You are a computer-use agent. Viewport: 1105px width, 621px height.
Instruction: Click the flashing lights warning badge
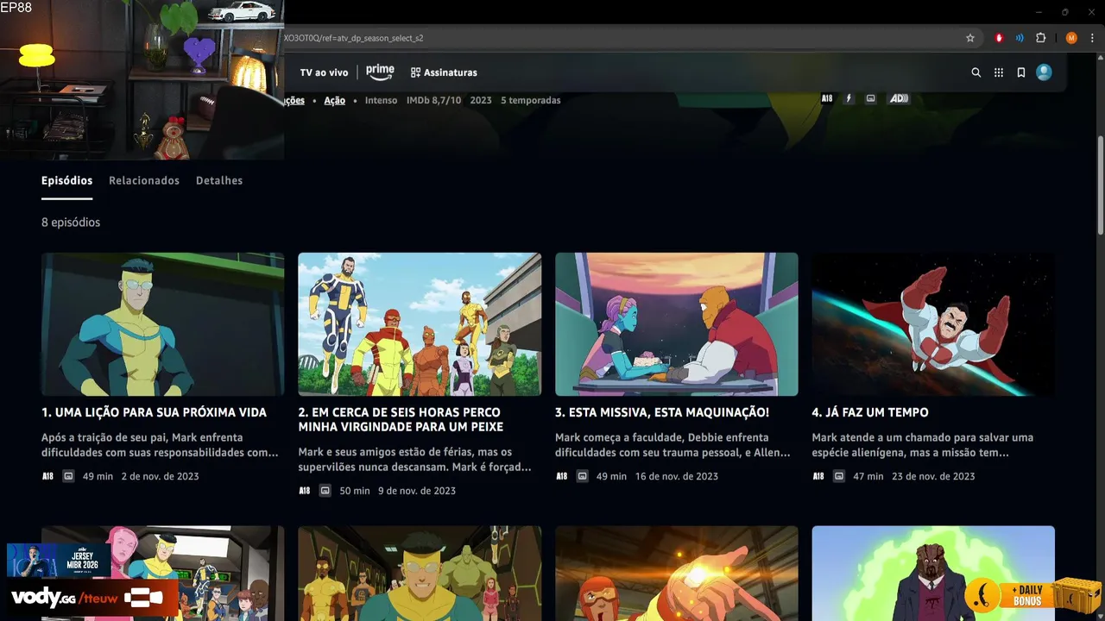[x=849, y=98]
